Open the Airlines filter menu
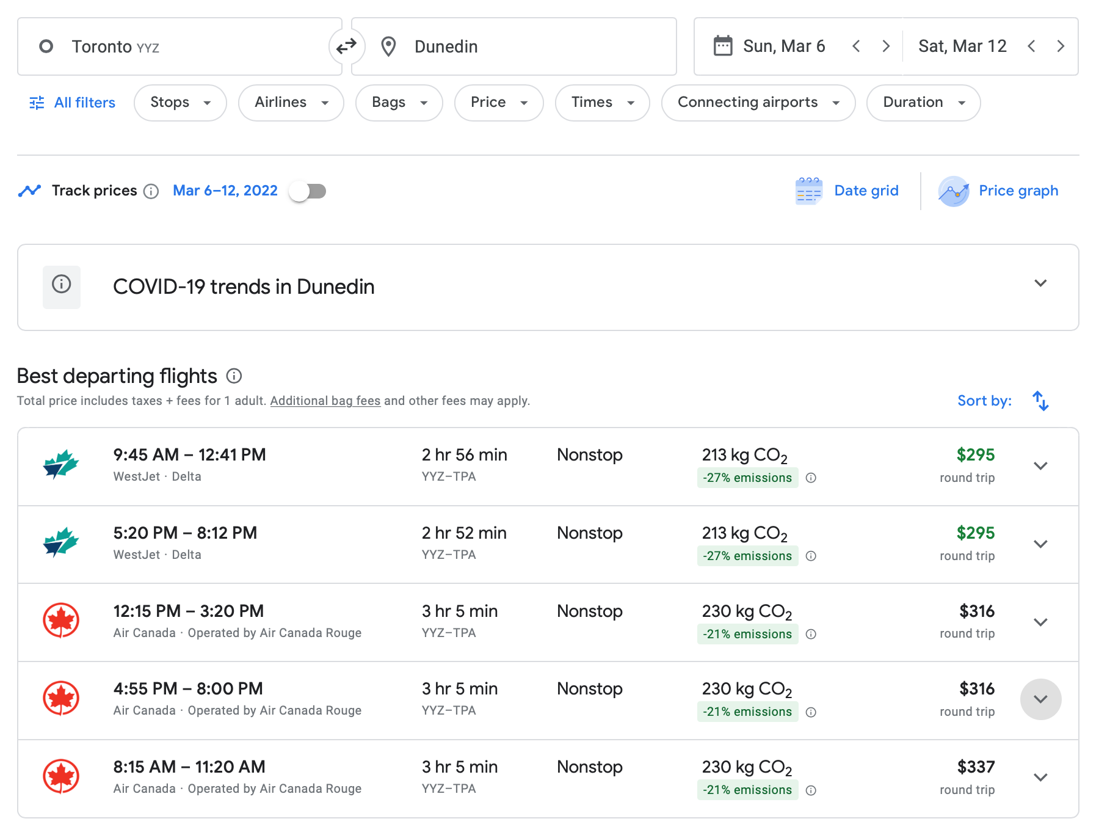The image size is (1110, 827). (291, 103)
